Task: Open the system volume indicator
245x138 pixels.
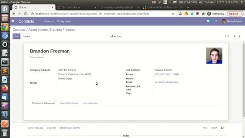Action: (x=201, y=2)
